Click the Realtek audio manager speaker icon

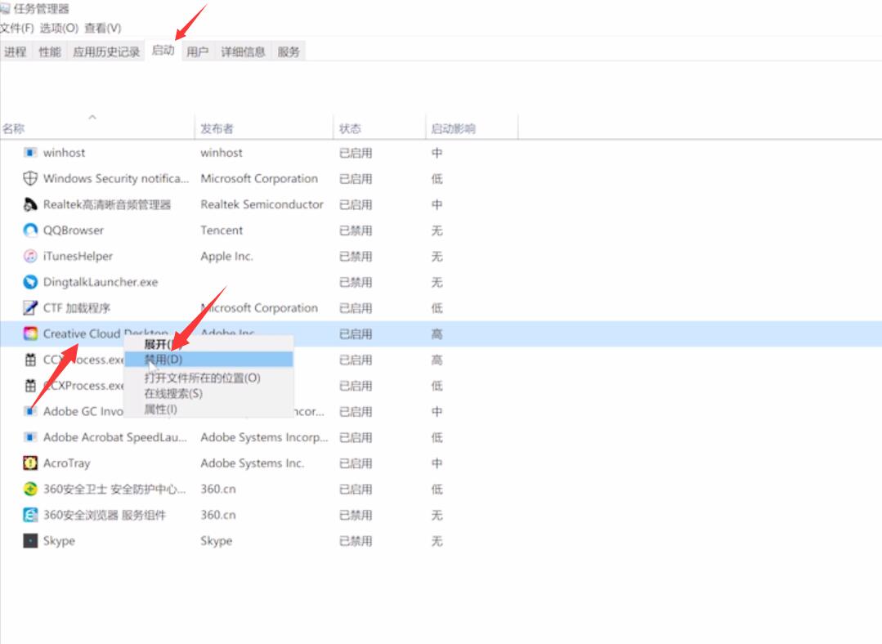[x=30, y=204]
